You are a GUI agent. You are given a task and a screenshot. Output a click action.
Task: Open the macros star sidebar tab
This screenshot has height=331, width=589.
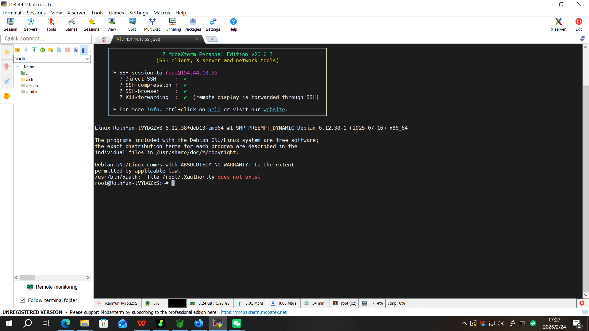point(6,52)
